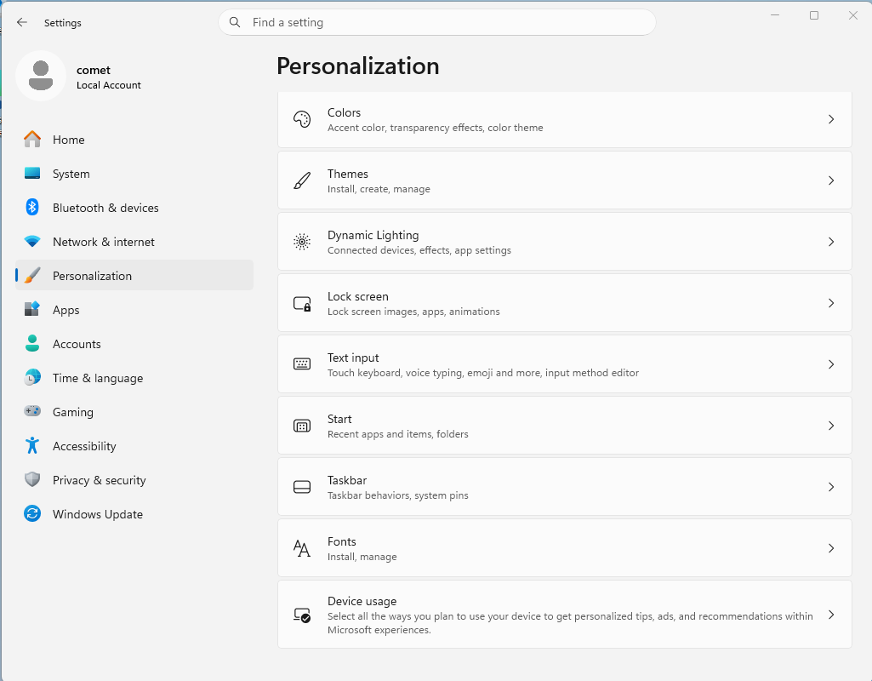This screenshot has height=681, width=872.
Task: Close the Settings window
Action: 853,15
